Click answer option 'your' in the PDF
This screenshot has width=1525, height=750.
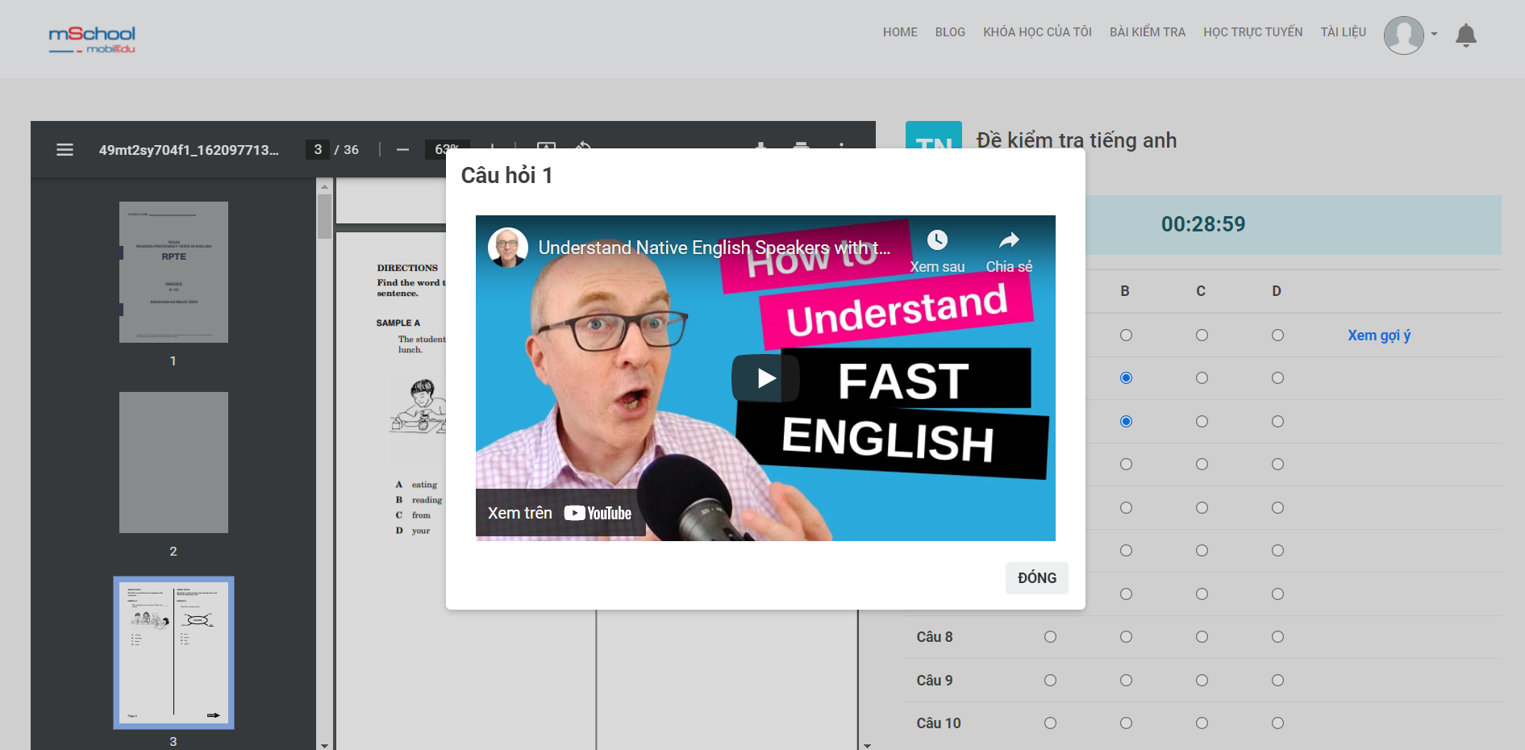421,531
